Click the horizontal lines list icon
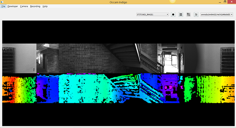 coord(181,15)
